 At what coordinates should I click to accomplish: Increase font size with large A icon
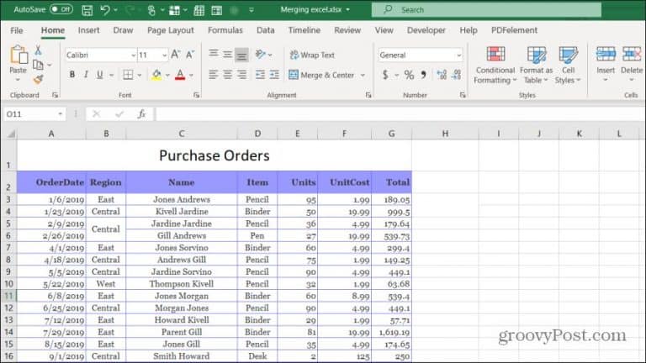click(176, 55)
